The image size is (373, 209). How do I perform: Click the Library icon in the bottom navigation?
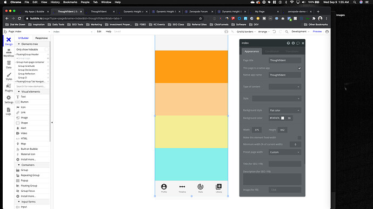pos(218,187)
